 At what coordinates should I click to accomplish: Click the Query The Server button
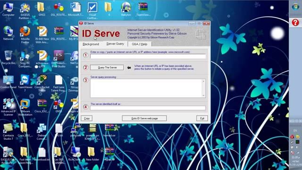point(107,68)
